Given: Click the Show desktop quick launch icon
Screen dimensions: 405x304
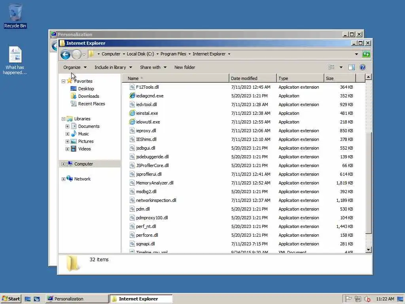Looking at the screenshot, I should pyautogui.click(x=28, y=299).
